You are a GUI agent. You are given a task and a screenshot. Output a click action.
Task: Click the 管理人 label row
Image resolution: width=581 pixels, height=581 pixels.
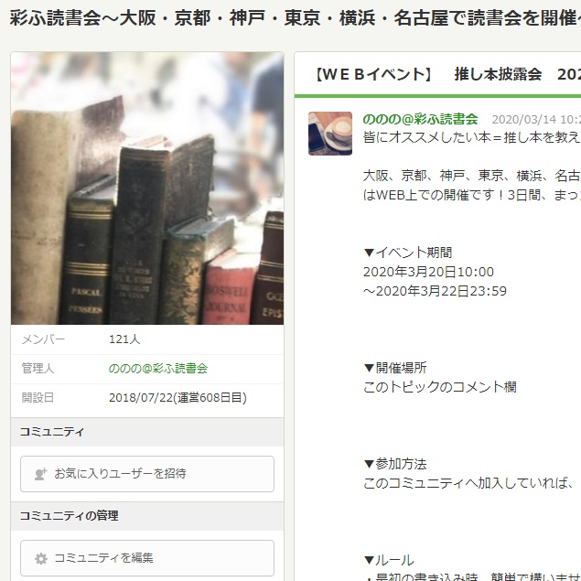(x=147, y=369)
